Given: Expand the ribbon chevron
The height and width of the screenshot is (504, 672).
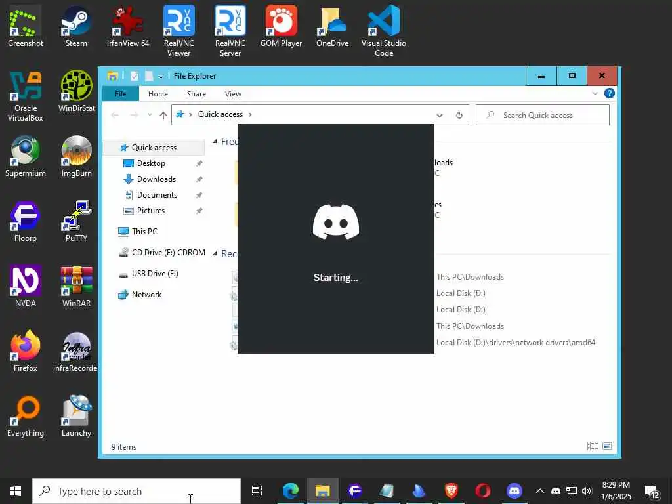Looking at the screenshot, I should click(595, 93).
